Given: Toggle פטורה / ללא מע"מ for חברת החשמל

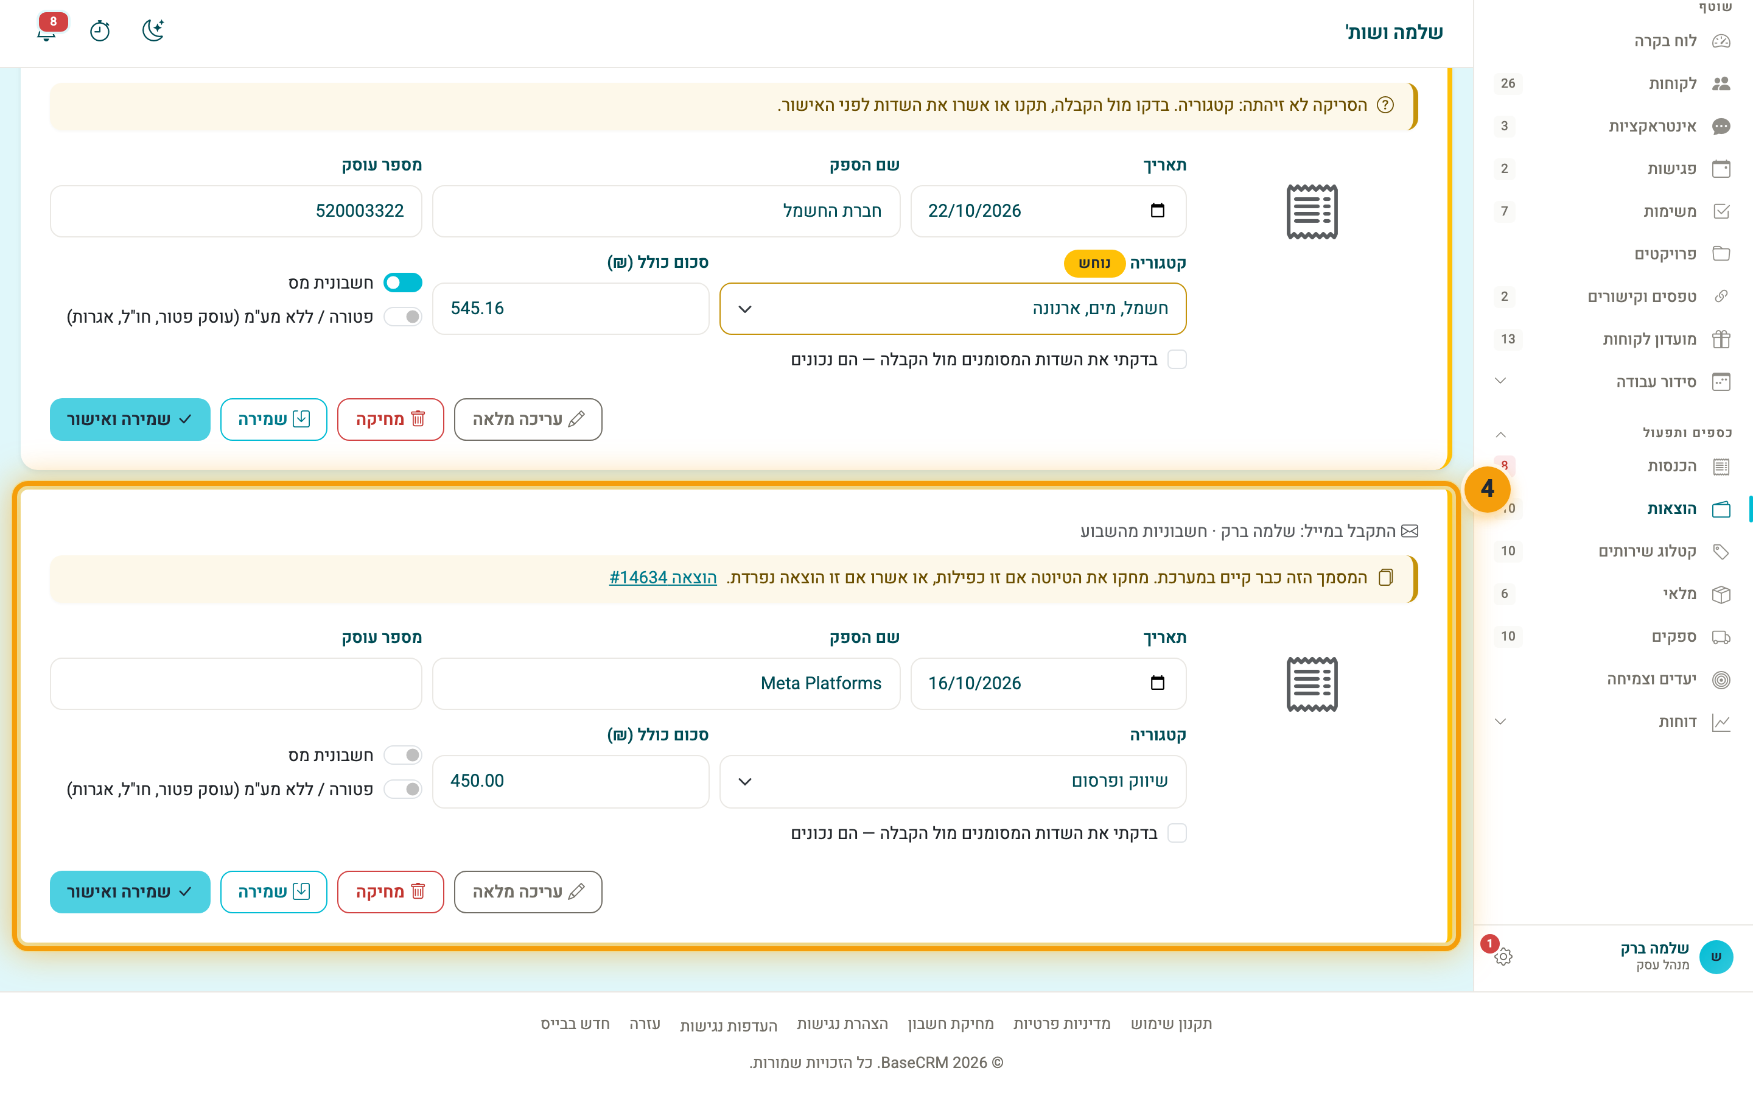Looking at the screenshot, I should point(403,317).
